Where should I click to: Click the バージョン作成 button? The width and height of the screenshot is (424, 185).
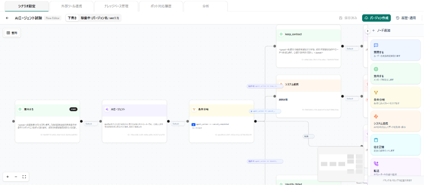377,18
